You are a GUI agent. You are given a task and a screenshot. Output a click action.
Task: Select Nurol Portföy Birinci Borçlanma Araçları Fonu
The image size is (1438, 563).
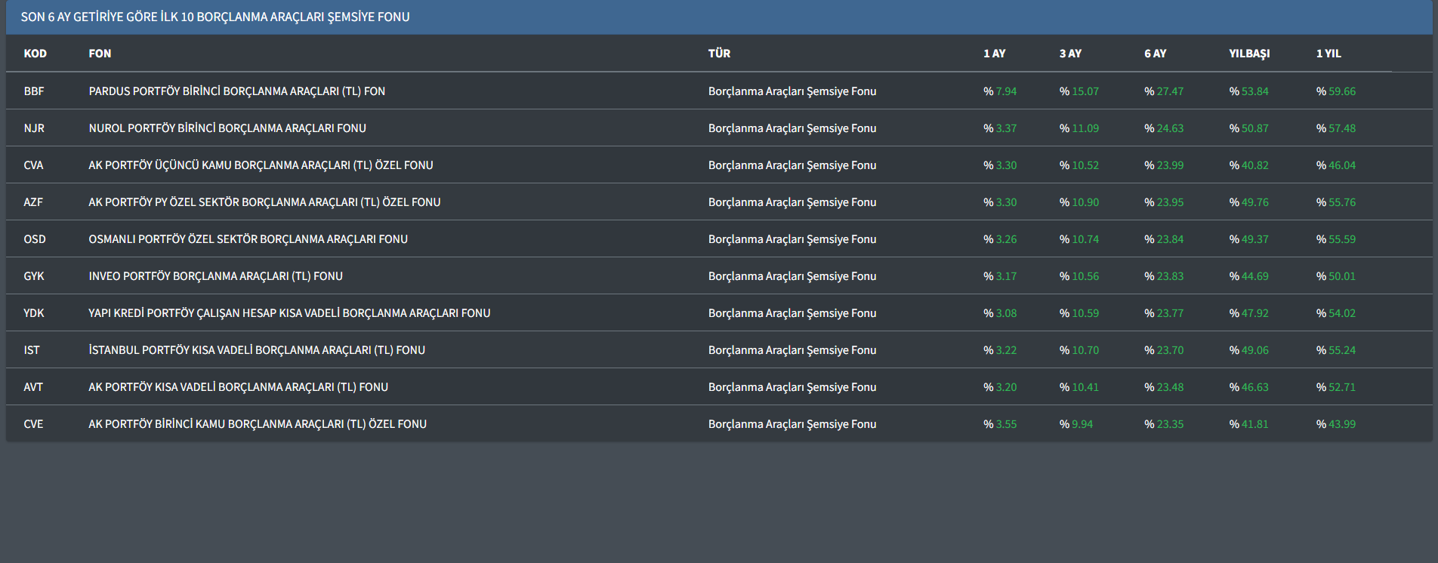[227, 128]
